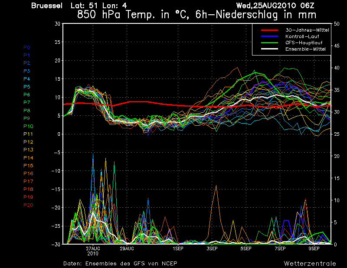Click the P10 member label

28,126
